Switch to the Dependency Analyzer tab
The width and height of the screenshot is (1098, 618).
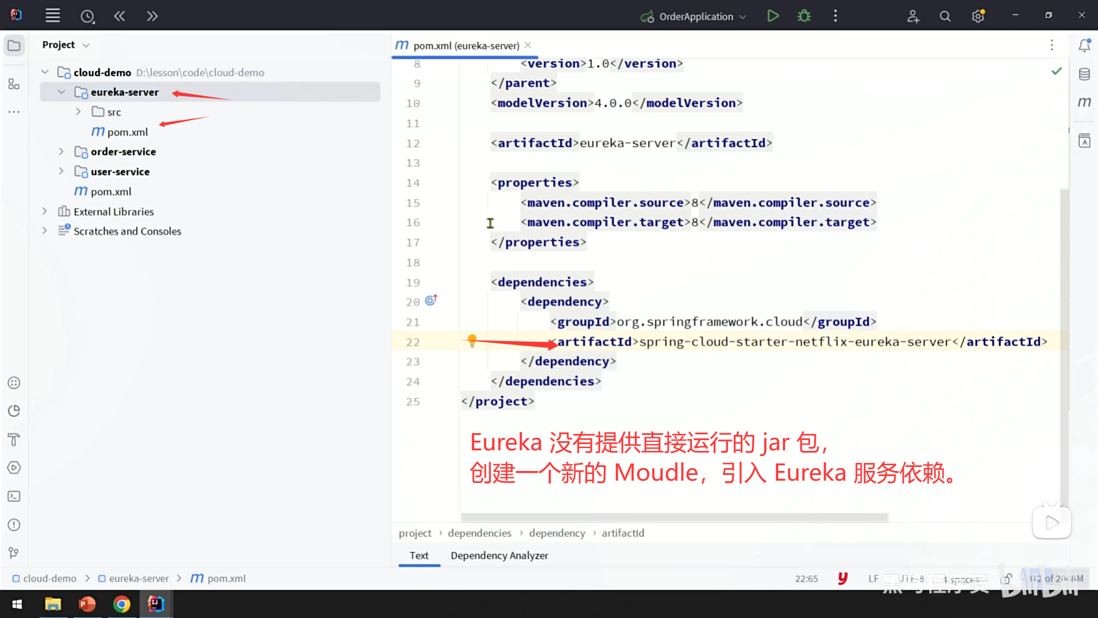[x=499, y=555]
